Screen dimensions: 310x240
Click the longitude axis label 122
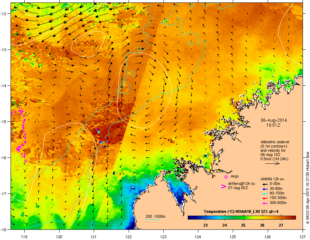pyautogui.click(x=129, y=236)
